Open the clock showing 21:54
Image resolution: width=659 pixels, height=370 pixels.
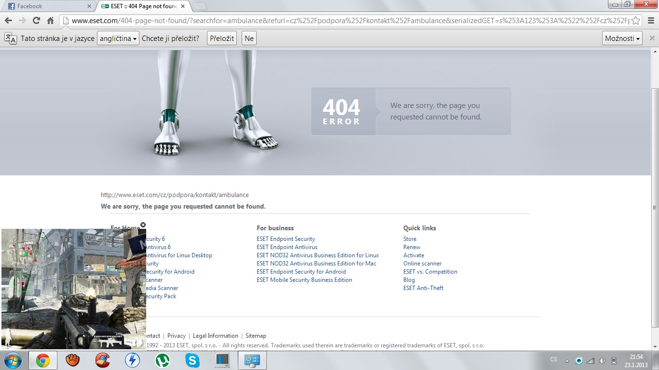(636, 360)
